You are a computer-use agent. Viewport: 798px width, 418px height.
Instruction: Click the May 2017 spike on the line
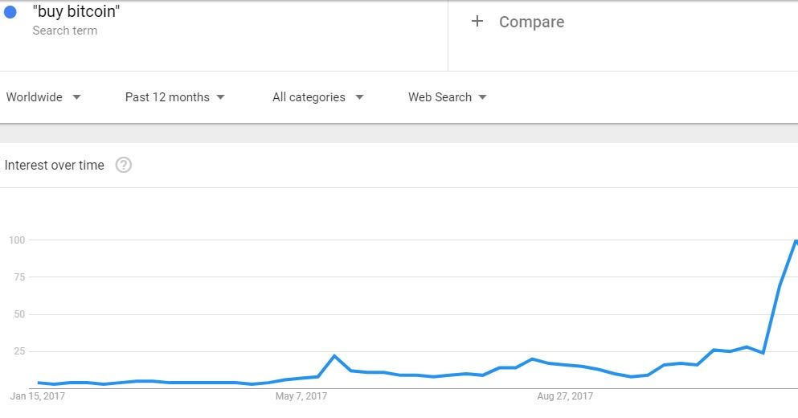click(334, 355)
